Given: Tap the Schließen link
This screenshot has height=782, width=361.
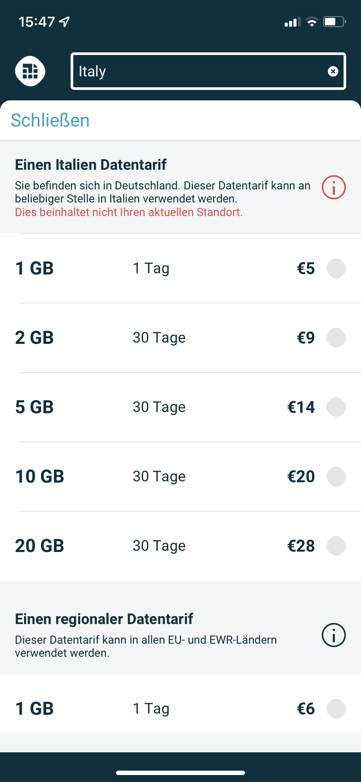Looking at the screenshot, I should (x=50, y=120).
